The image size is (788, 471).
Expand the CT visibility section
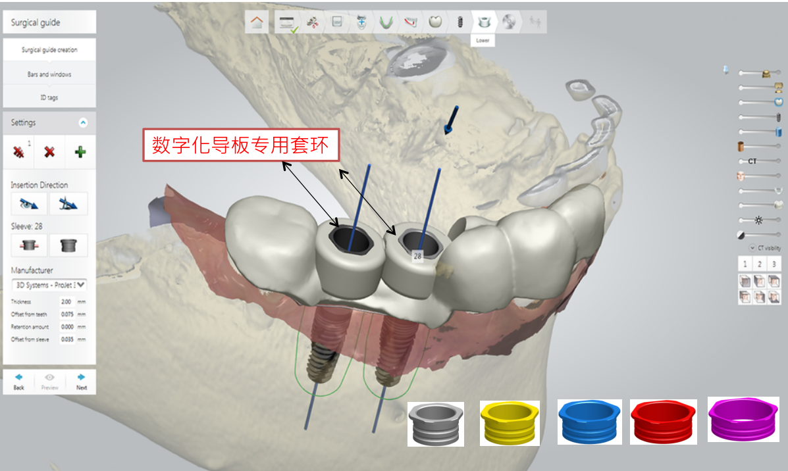click(x=752, y=248)
